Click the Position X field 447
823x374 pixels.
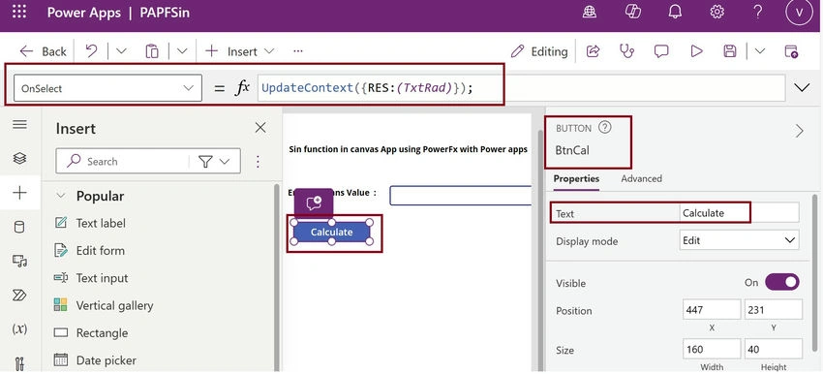[x=712, y=310]
